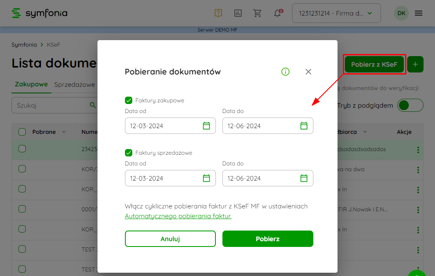Switch to the Zakupowe tab

31,85
